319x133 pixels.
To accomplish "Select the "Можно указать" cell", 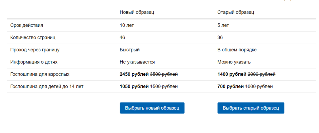I will point(234,62).
